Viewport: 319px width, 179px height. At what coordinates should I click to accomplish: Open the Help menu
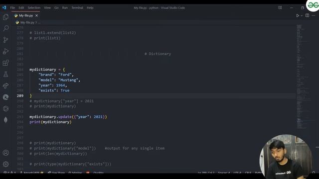pyautogui.click(x=90, y=8)
